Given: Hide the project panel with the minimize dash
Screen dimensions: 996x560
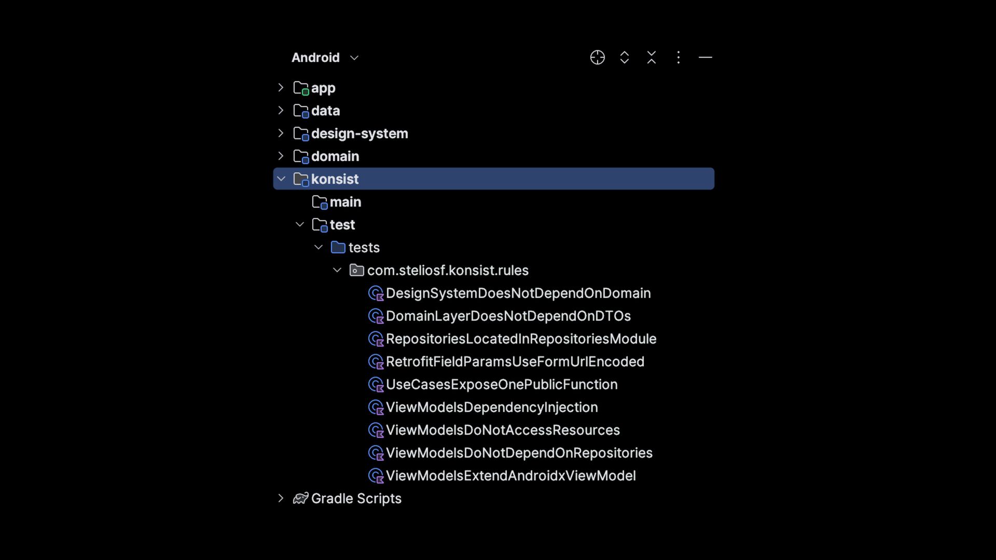Looking at the screenshot, I should point(706,58).
